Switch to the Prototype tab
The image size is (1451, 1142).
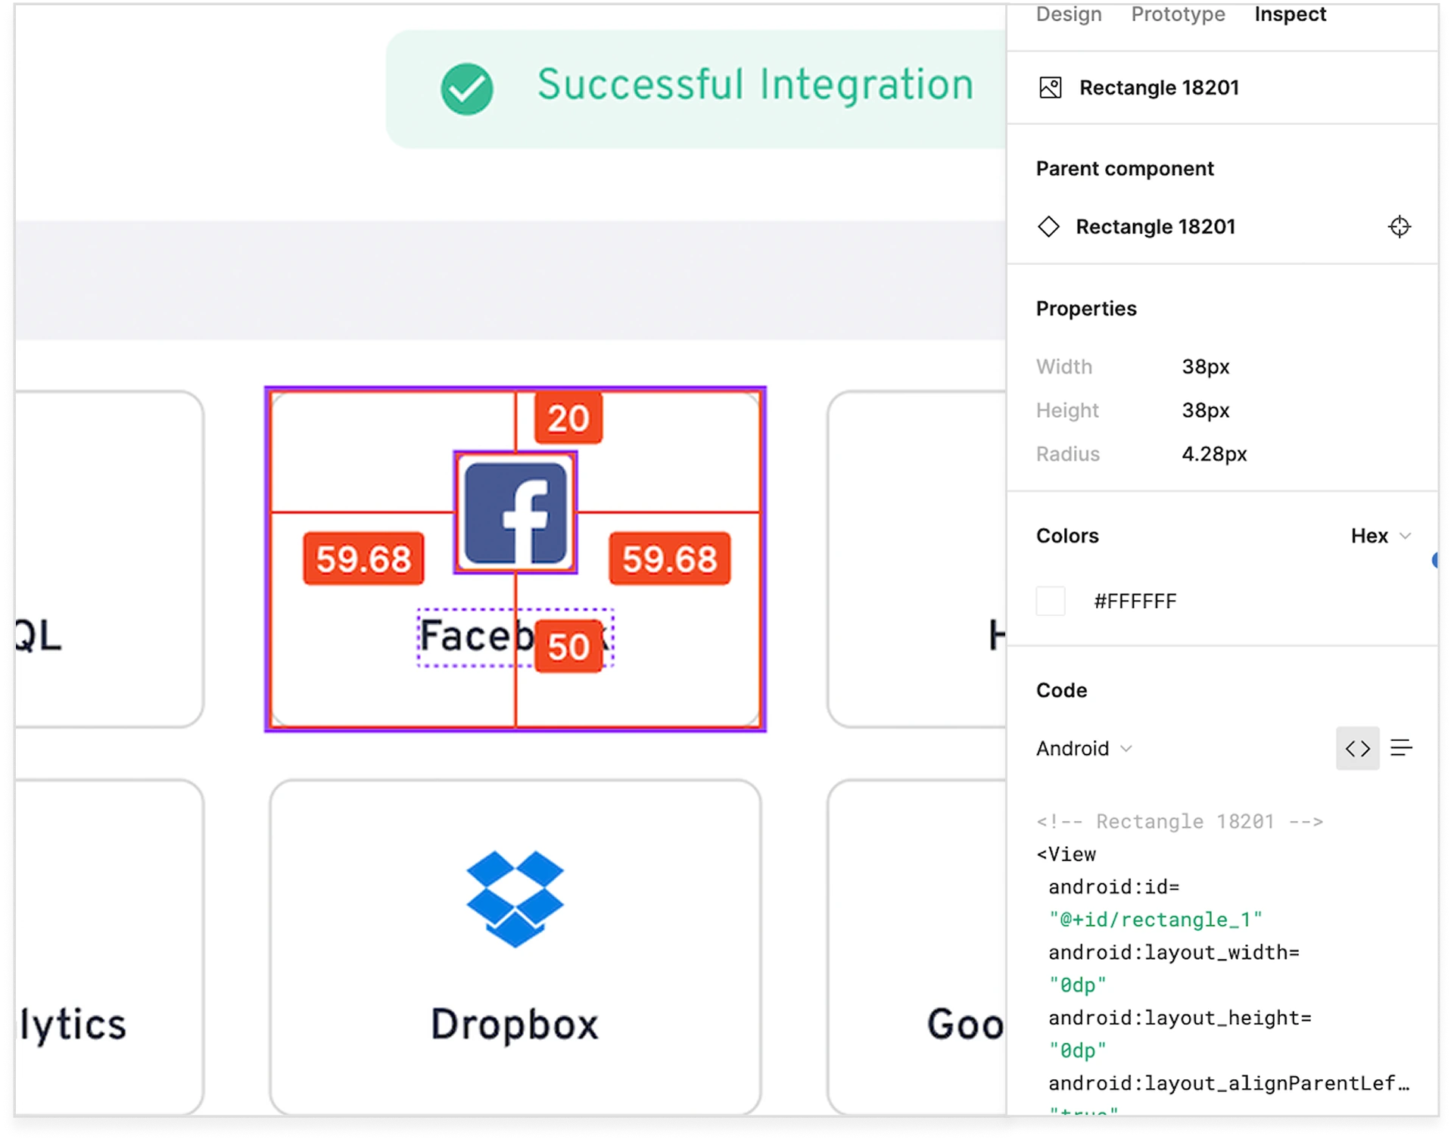1177,14
